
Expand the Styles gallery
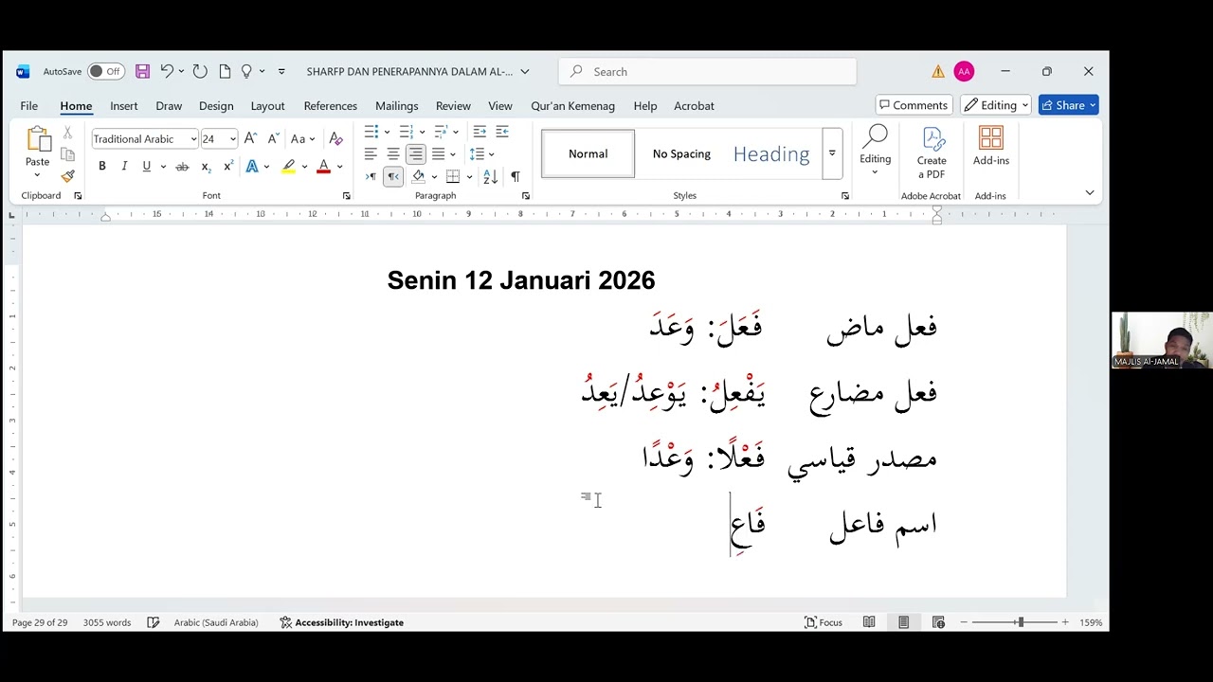[832, 153]
